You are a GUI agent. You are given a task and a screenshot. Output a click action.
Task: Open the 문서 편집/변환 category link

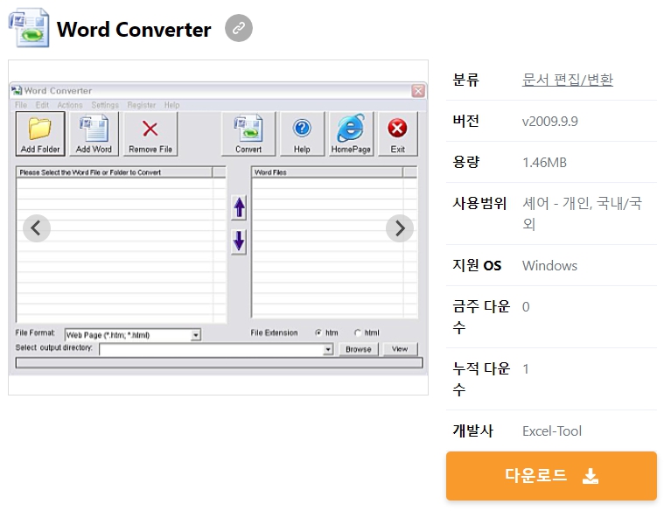(x=568, y=80)
